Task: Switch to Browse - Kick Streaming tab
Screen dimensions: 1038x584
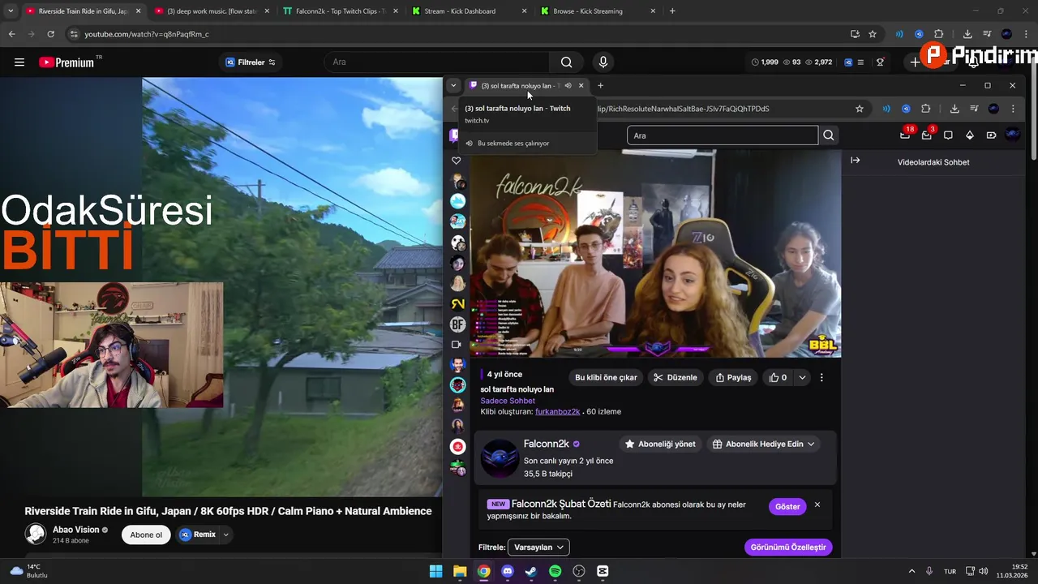Action: 598,11
